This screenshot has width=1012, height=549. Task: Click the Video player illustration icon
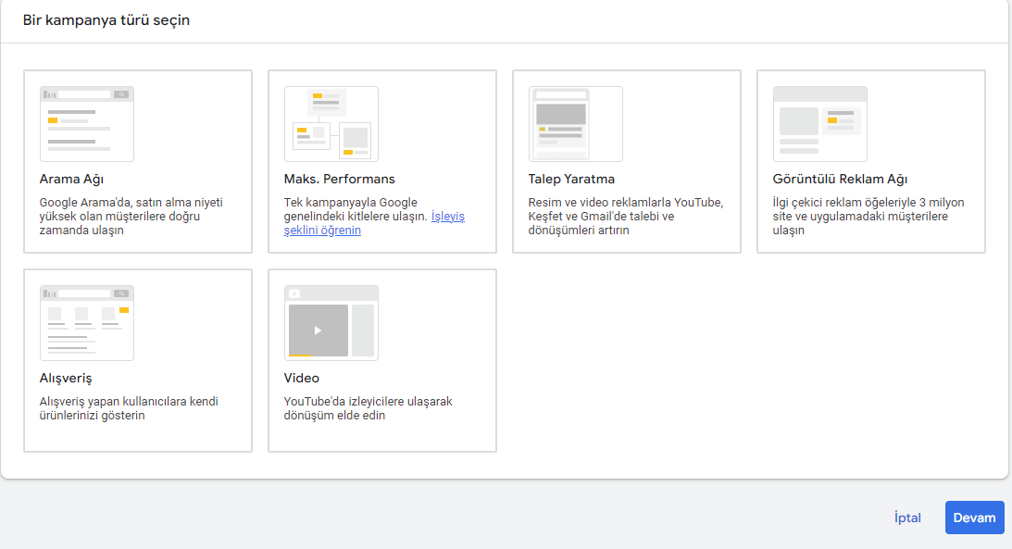331,323
